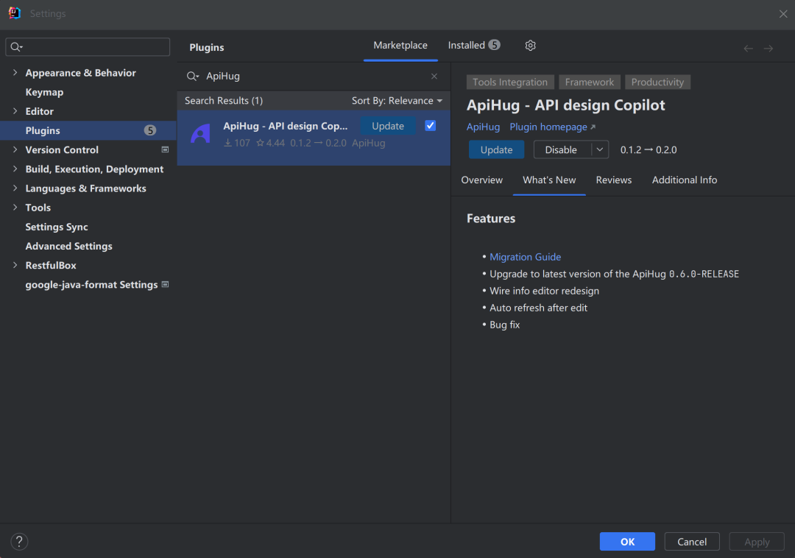The image size is (795, 558).
Task: Uncheck the ApiHug plugin enabled checkbox
Action: [430, 126]
